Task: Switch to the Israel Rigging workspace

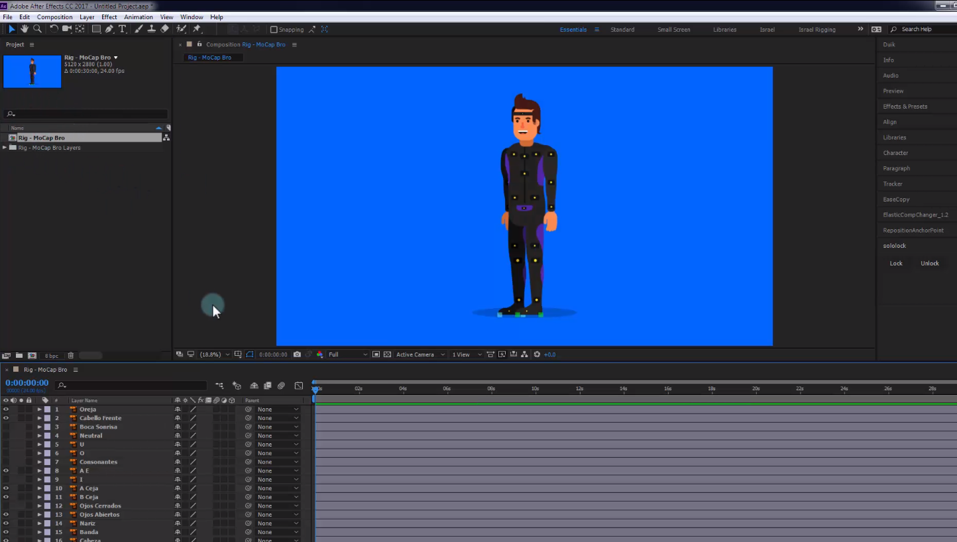Action: [x=816, y=28]
